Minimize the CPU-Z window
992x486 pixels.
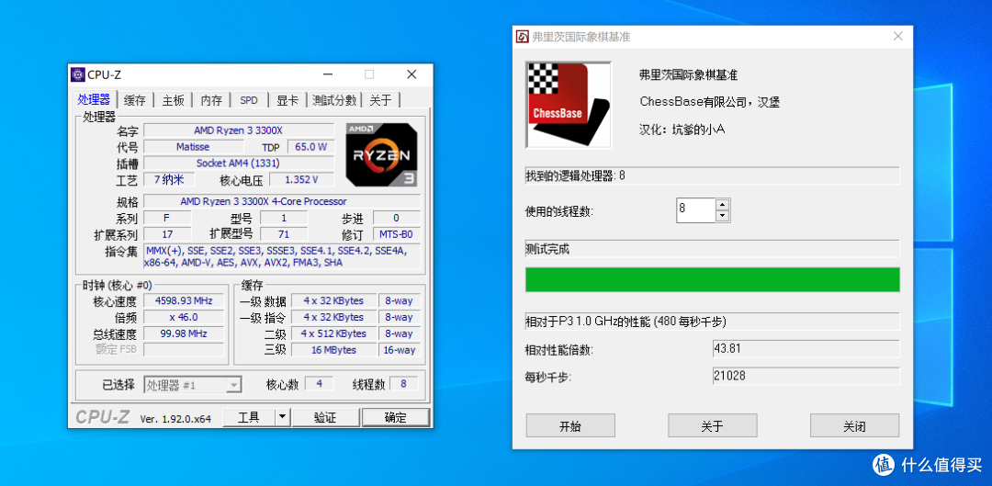tap(328, 74)
